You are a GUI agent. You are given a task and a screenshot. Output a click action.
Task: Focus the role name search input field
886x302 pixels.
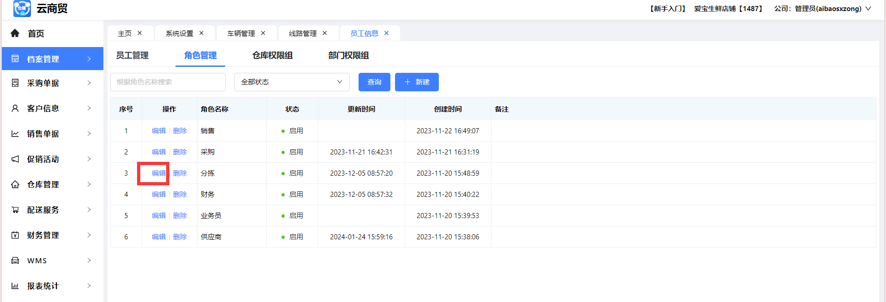[x=168, y=82]
